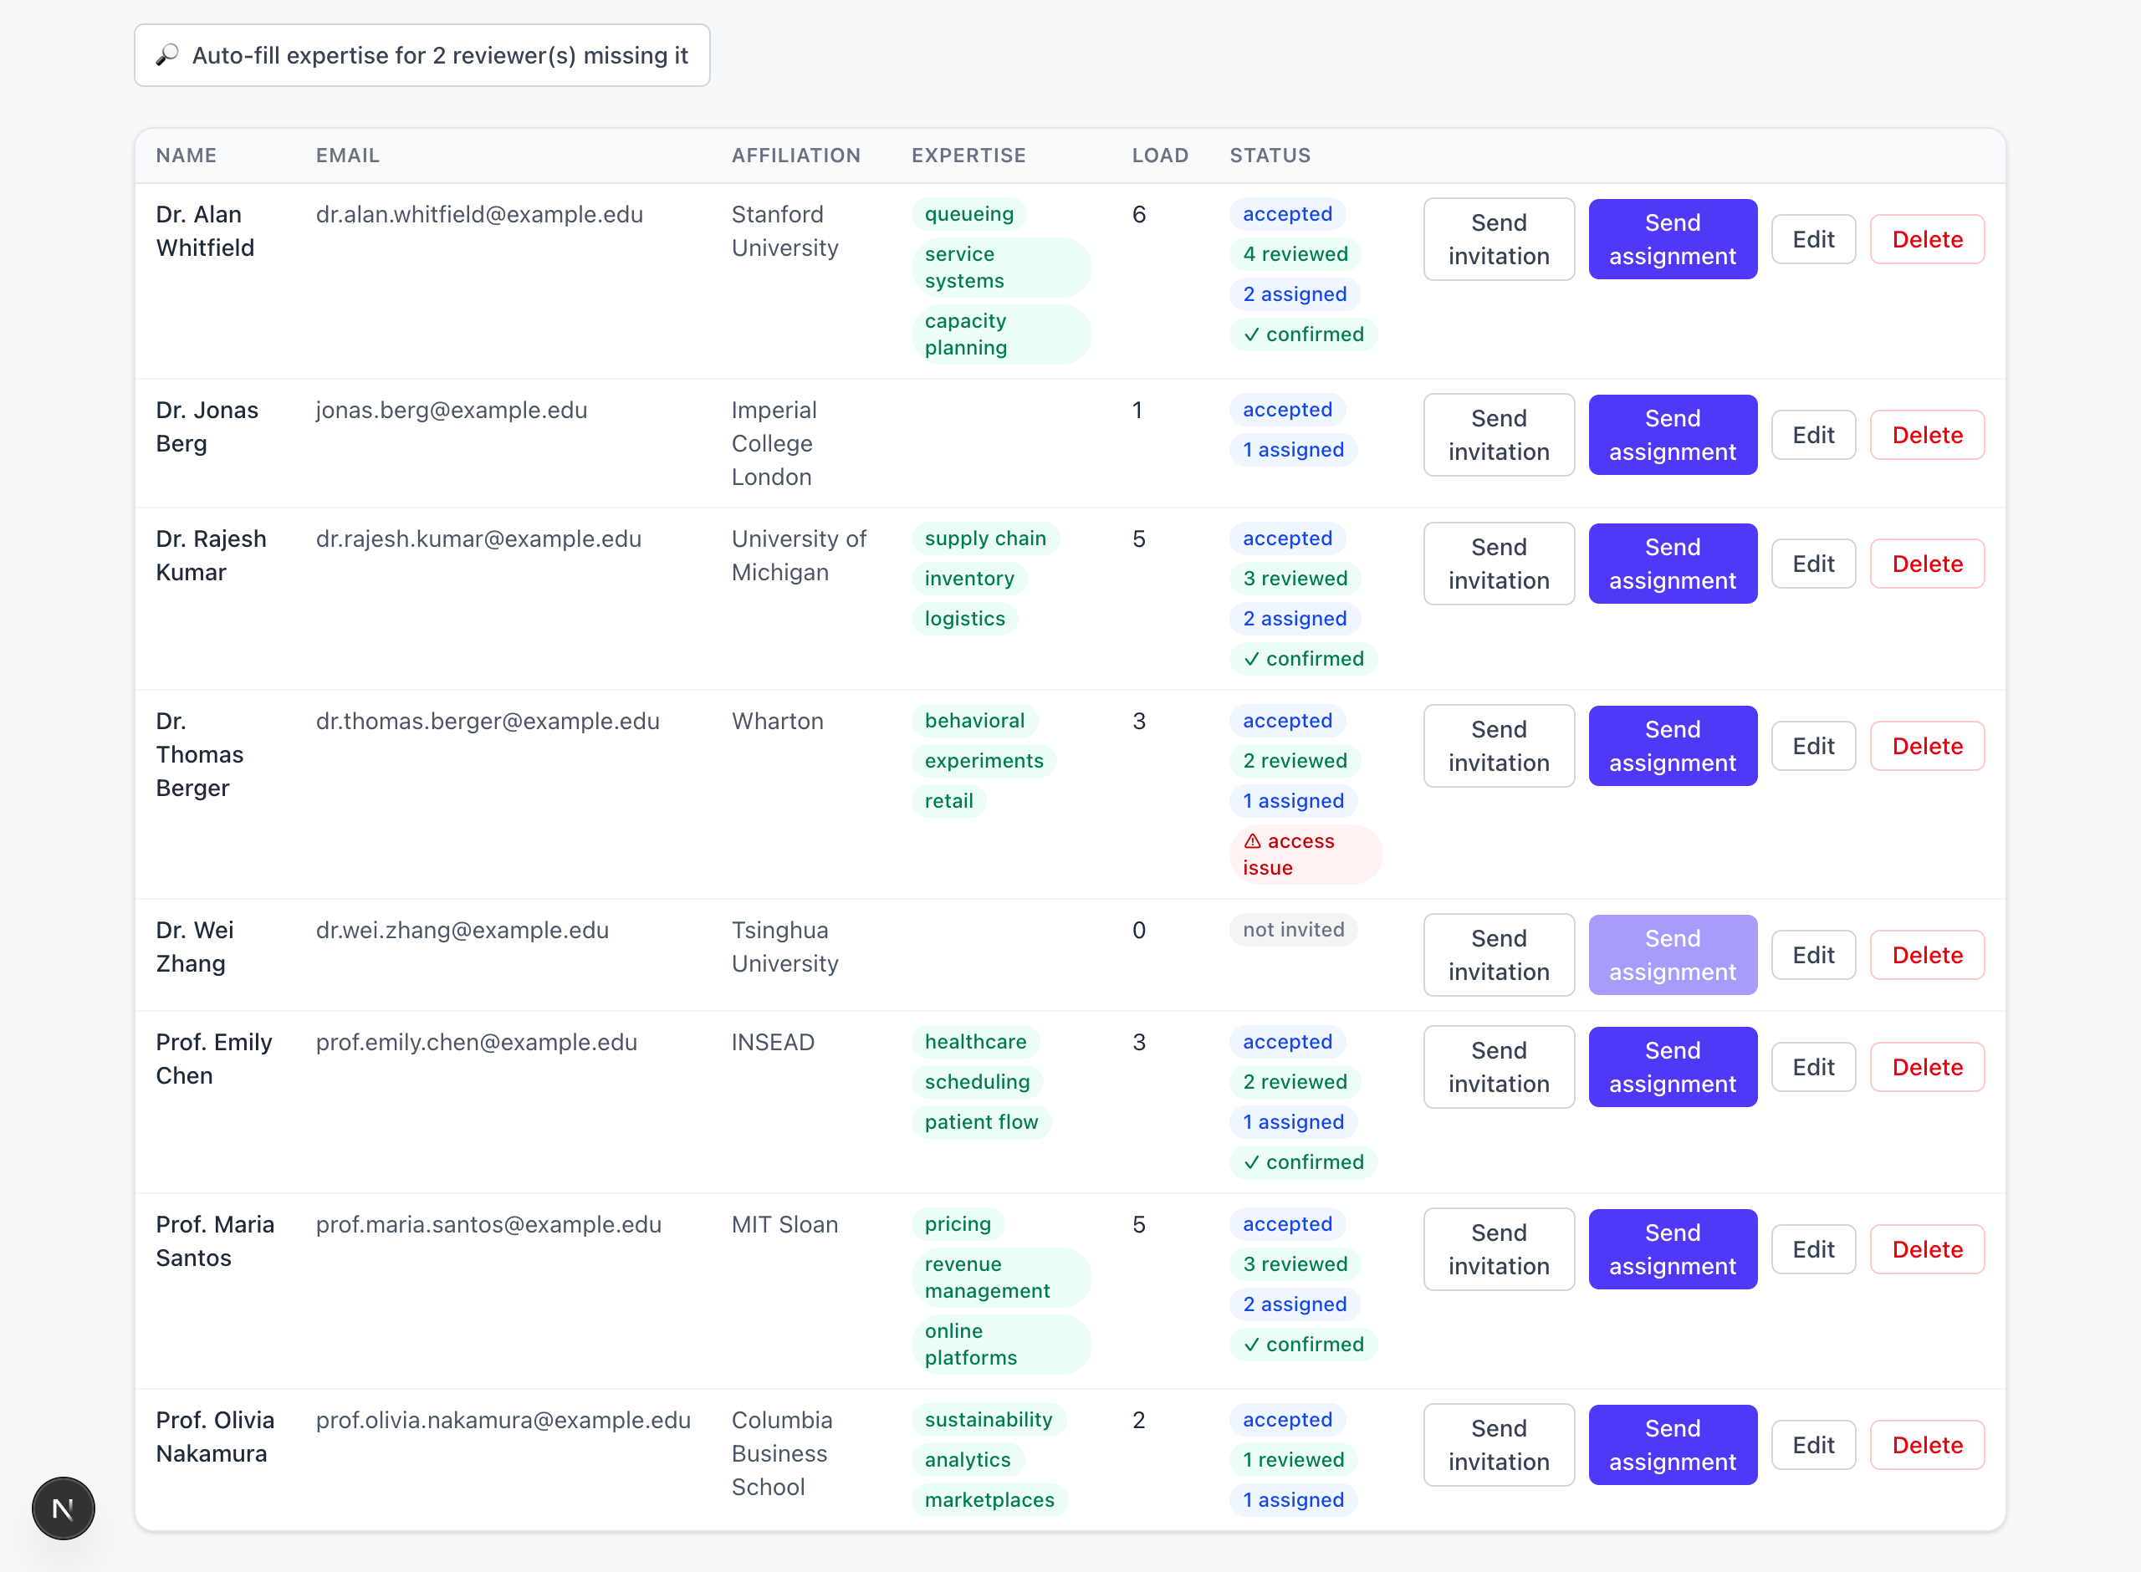Click the 'not invited' status badge
The height and width of the screenshot is (1572, 2141).
(x=1292, y=929)
